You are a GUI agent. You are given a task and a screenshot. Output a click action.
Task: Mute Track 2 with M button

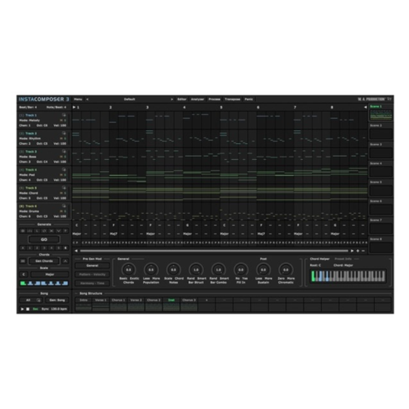61,139
